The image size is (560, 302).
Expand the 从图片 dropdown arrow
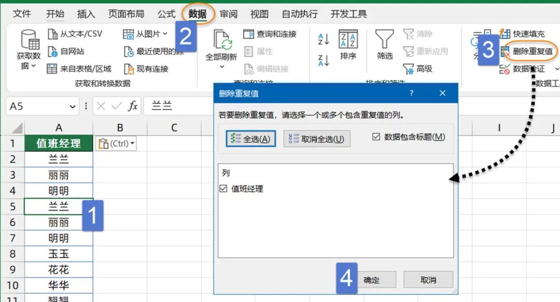tap(165, 34)
